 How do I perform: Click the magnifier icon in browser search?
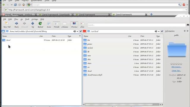[179, 5]
